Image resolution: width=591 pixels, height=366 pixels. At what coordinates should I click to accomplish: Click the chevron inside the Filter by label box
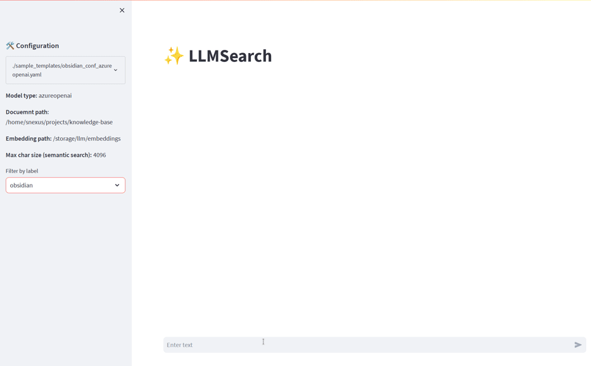[x=117, y=185]
